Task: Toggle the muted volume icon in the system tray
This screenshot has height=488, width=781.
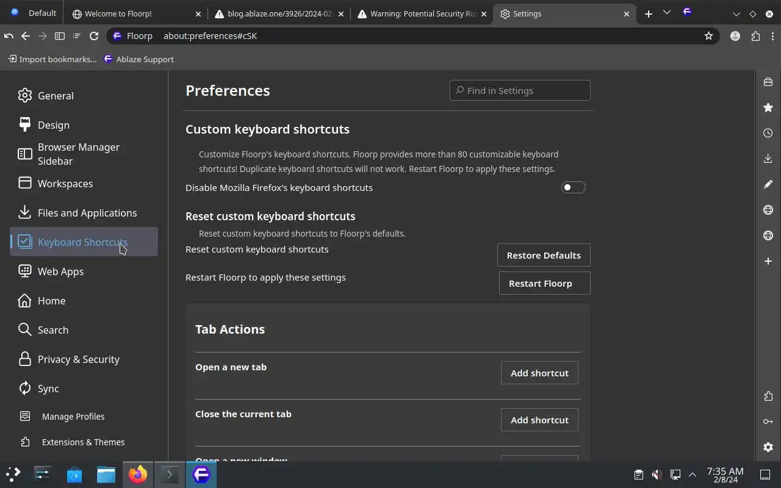Action: click(x=657, y=475)
